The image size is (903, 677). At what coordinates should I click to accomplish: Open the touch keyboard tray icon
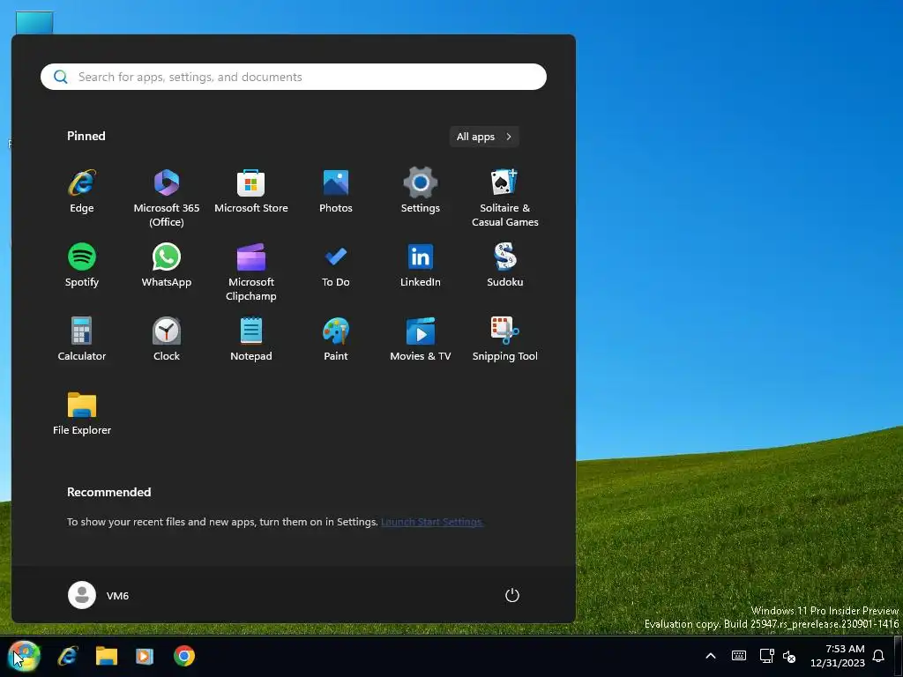pyautogui.click(x=739, y=656)
